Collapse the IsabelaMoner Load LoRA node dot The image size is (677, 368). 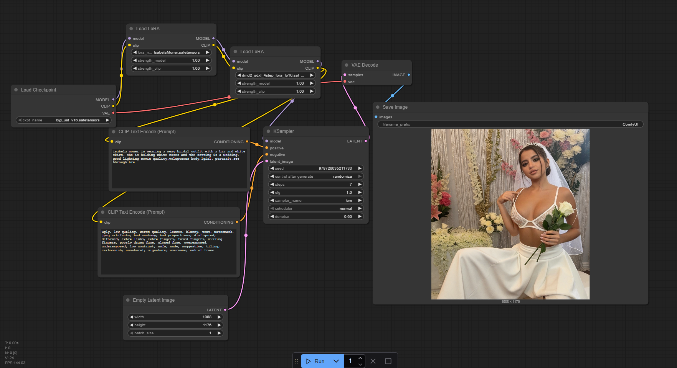131,29
